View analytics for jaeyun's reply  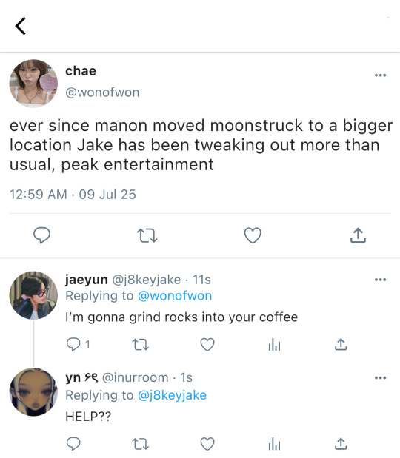pos(274,344)
